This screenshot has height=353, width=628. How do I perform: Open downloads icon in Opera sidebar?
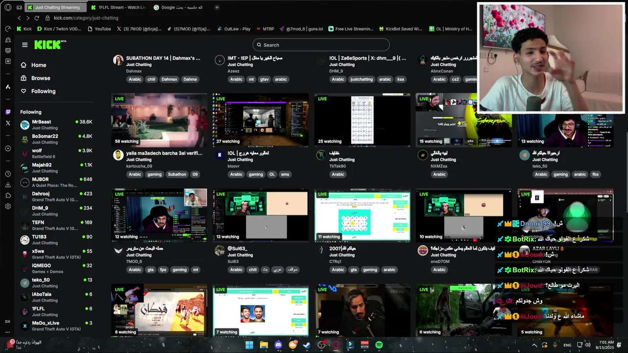pos(8,185)
